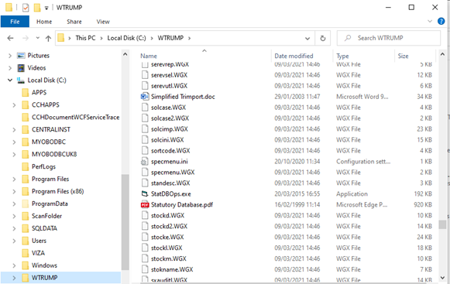Open the Share ribbon tab
The height and width of the screenshot is (284, 450).
(74, 22)
